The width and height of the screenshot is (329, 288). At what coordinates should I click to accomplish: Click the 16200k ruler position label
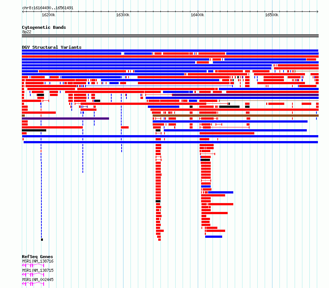(48, 15)
